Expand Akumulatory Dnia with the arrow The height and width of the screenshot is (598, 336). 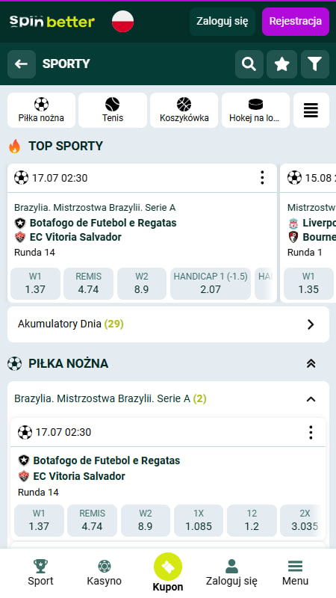[x=311, y=324]
